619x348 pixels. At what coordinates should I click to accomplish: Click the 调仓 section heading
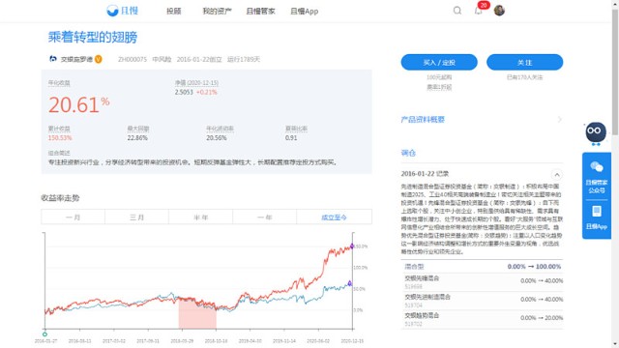(408, 153)
